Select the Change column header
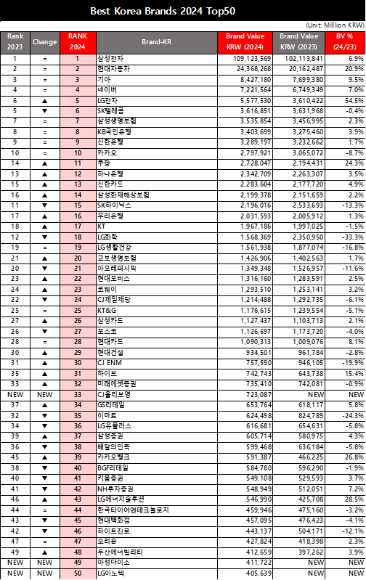The height and width of the screenshot is (580, 366). coord(45,43)
